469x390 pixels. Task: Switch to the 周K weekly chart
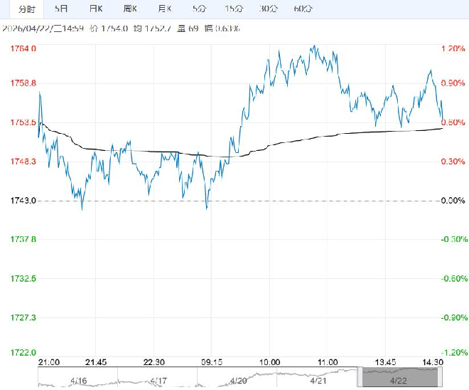(130, 9)
